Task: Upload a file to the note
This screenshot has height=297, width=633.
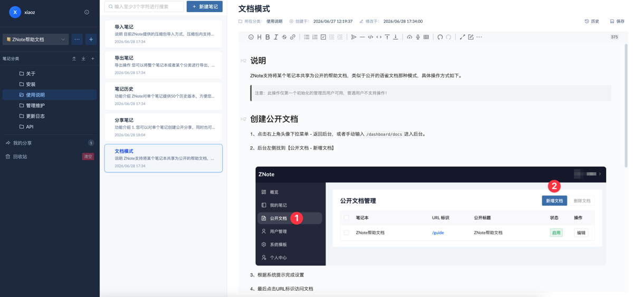Action: 409,37
